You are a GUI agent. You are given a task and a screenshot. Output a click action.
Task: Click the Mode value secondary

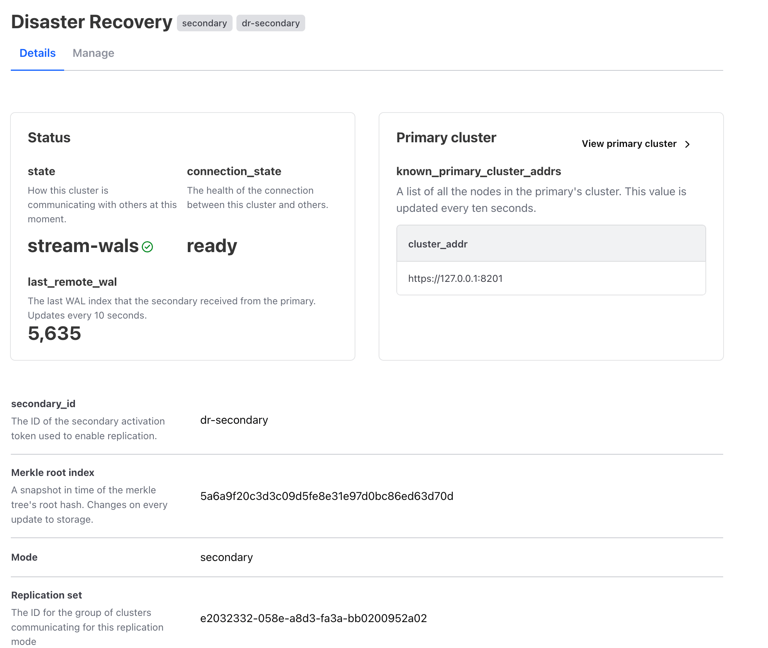coord(226,557)
